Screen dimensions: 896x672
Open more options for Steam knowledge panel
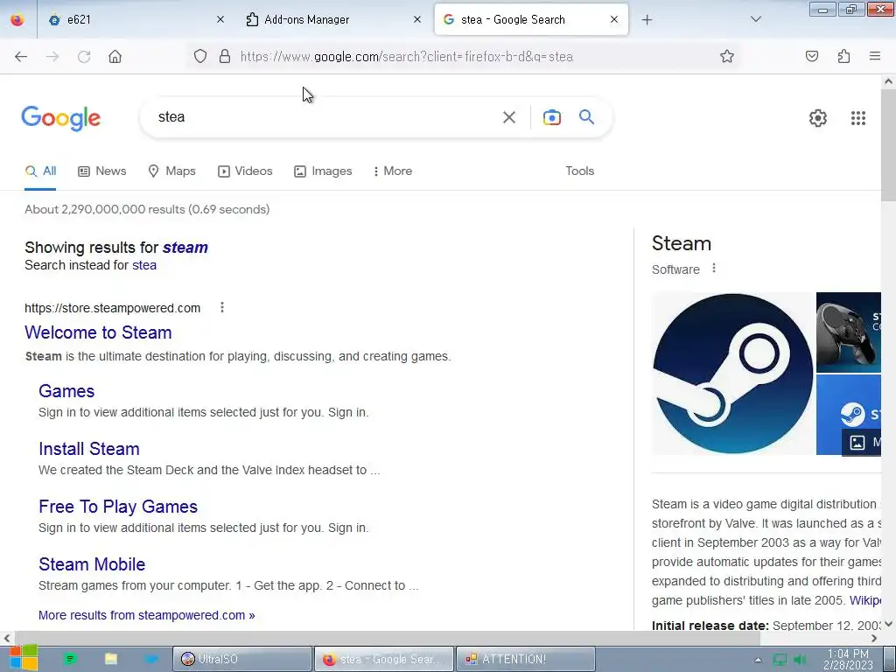tap(714, 268)
